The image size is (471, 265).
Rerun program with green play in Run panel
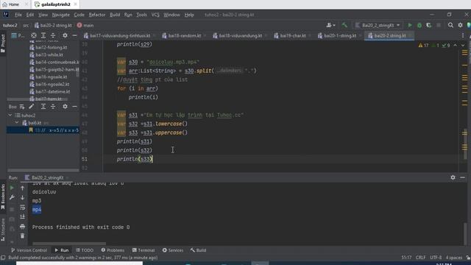point(12,188)
